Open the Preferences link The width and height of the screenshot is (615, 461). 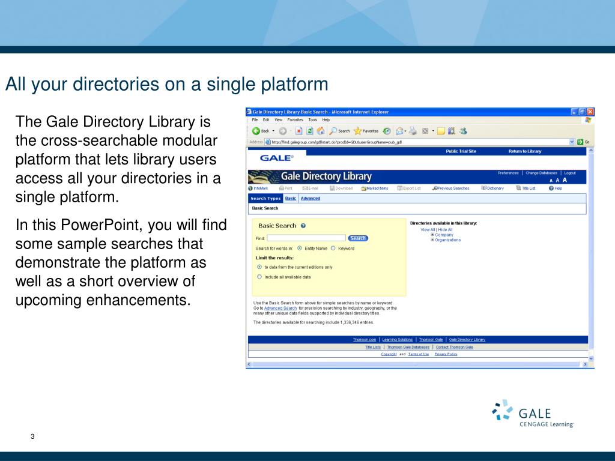click(x=508, y=173)
